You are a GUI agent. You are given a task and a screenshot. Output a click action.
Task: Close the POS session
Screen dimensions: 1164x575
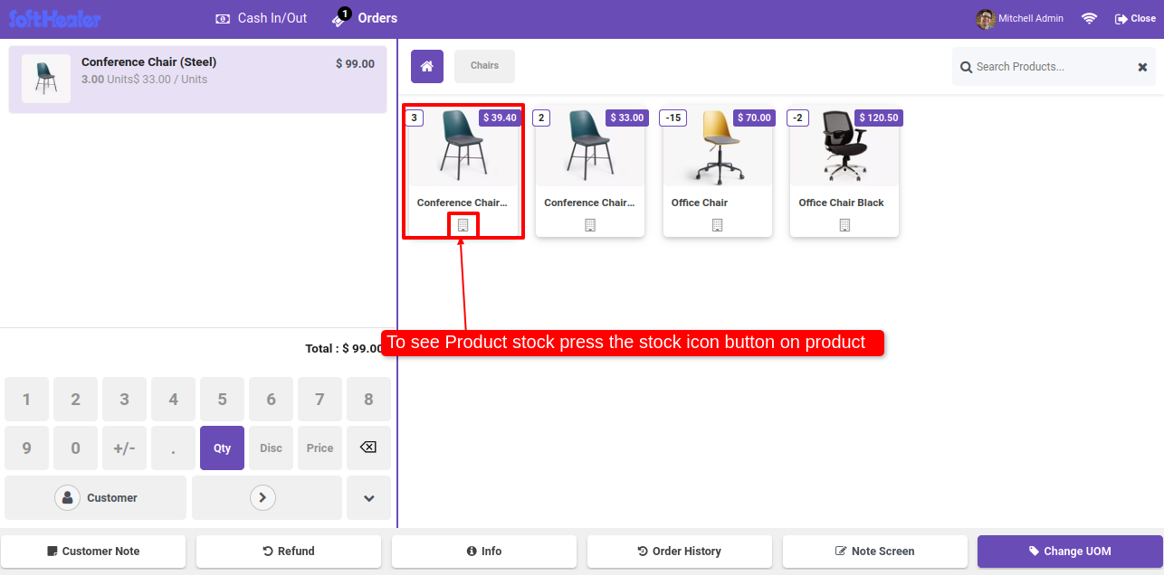1135,18
